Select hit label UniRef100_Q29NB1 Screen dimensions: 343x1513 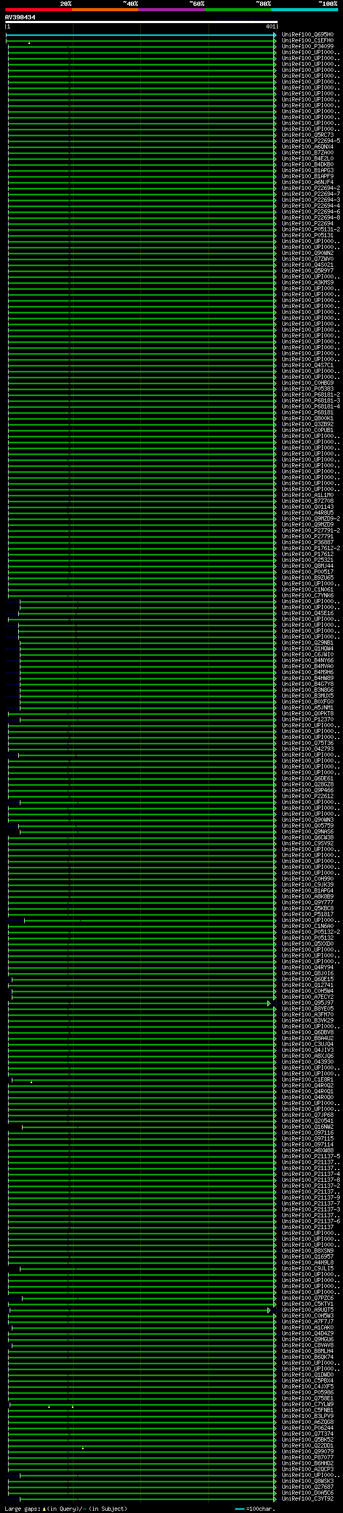click(x=308, y=642)
